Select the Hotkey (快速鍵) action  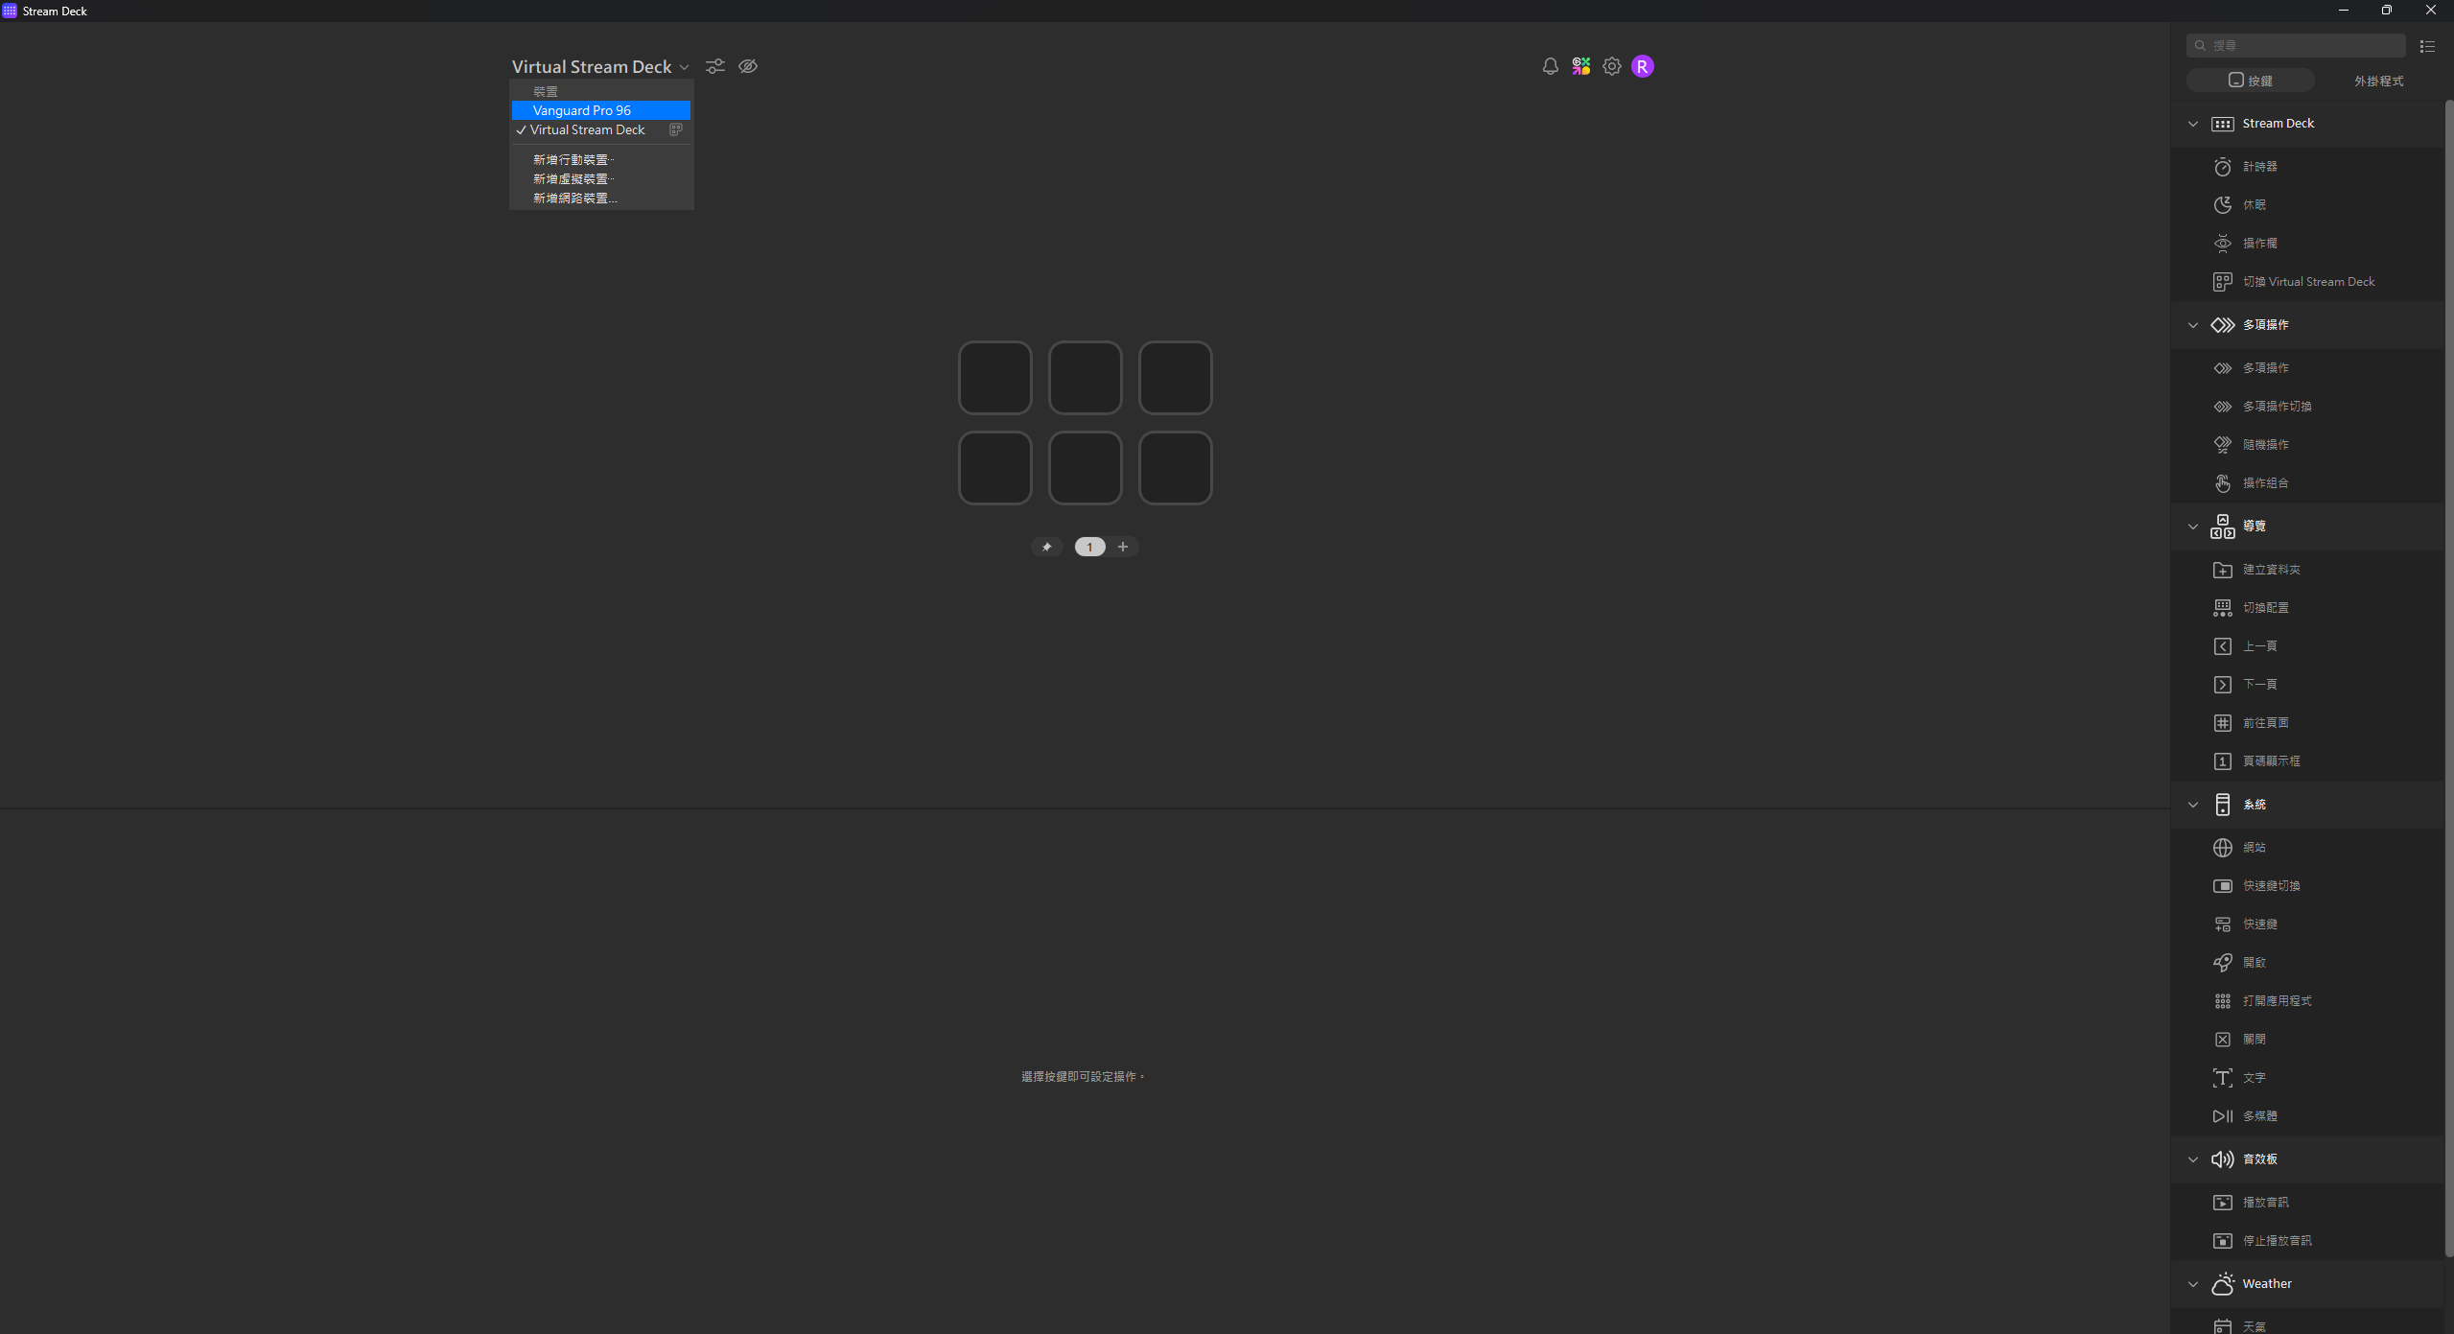pos(2259,924)
